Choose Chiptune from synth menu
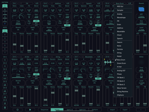This screenshot has width=149, height=112. pyautogui.click(x=123, y=95)
